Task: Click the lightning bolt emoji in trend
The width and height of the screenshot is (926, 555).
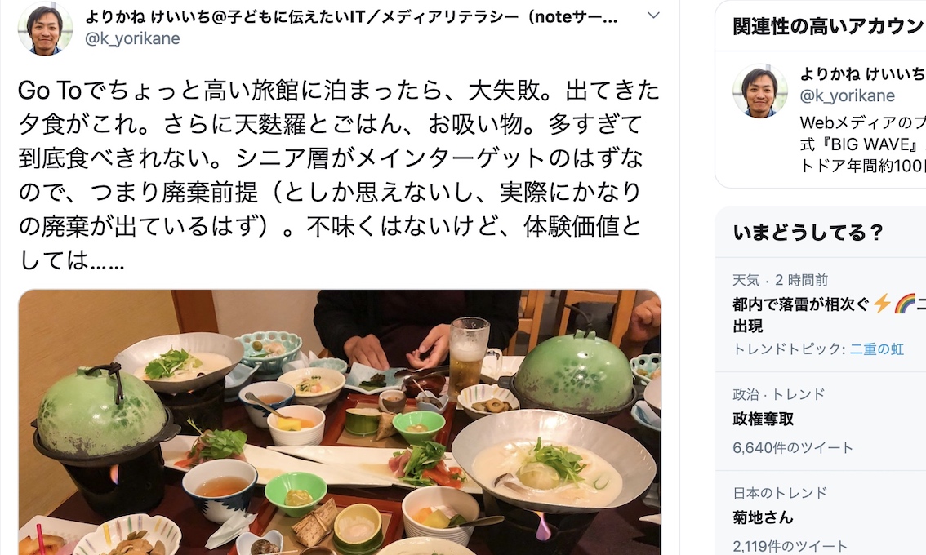Action: (x=882, y=304)
